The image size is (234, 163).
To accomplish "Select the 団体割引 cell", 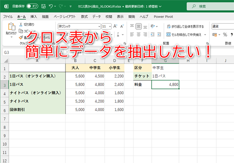I will (x=37, y=110).
